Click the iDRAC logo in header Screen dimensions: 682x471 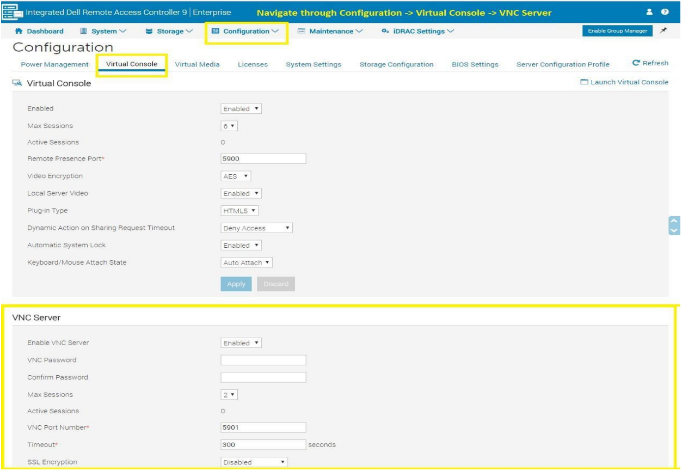(x=10, y=12)
